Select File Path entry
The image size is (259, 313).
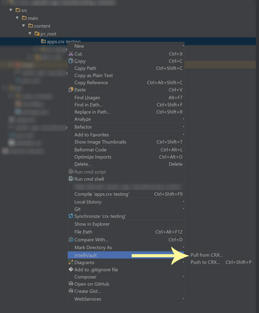pos(126,232)
